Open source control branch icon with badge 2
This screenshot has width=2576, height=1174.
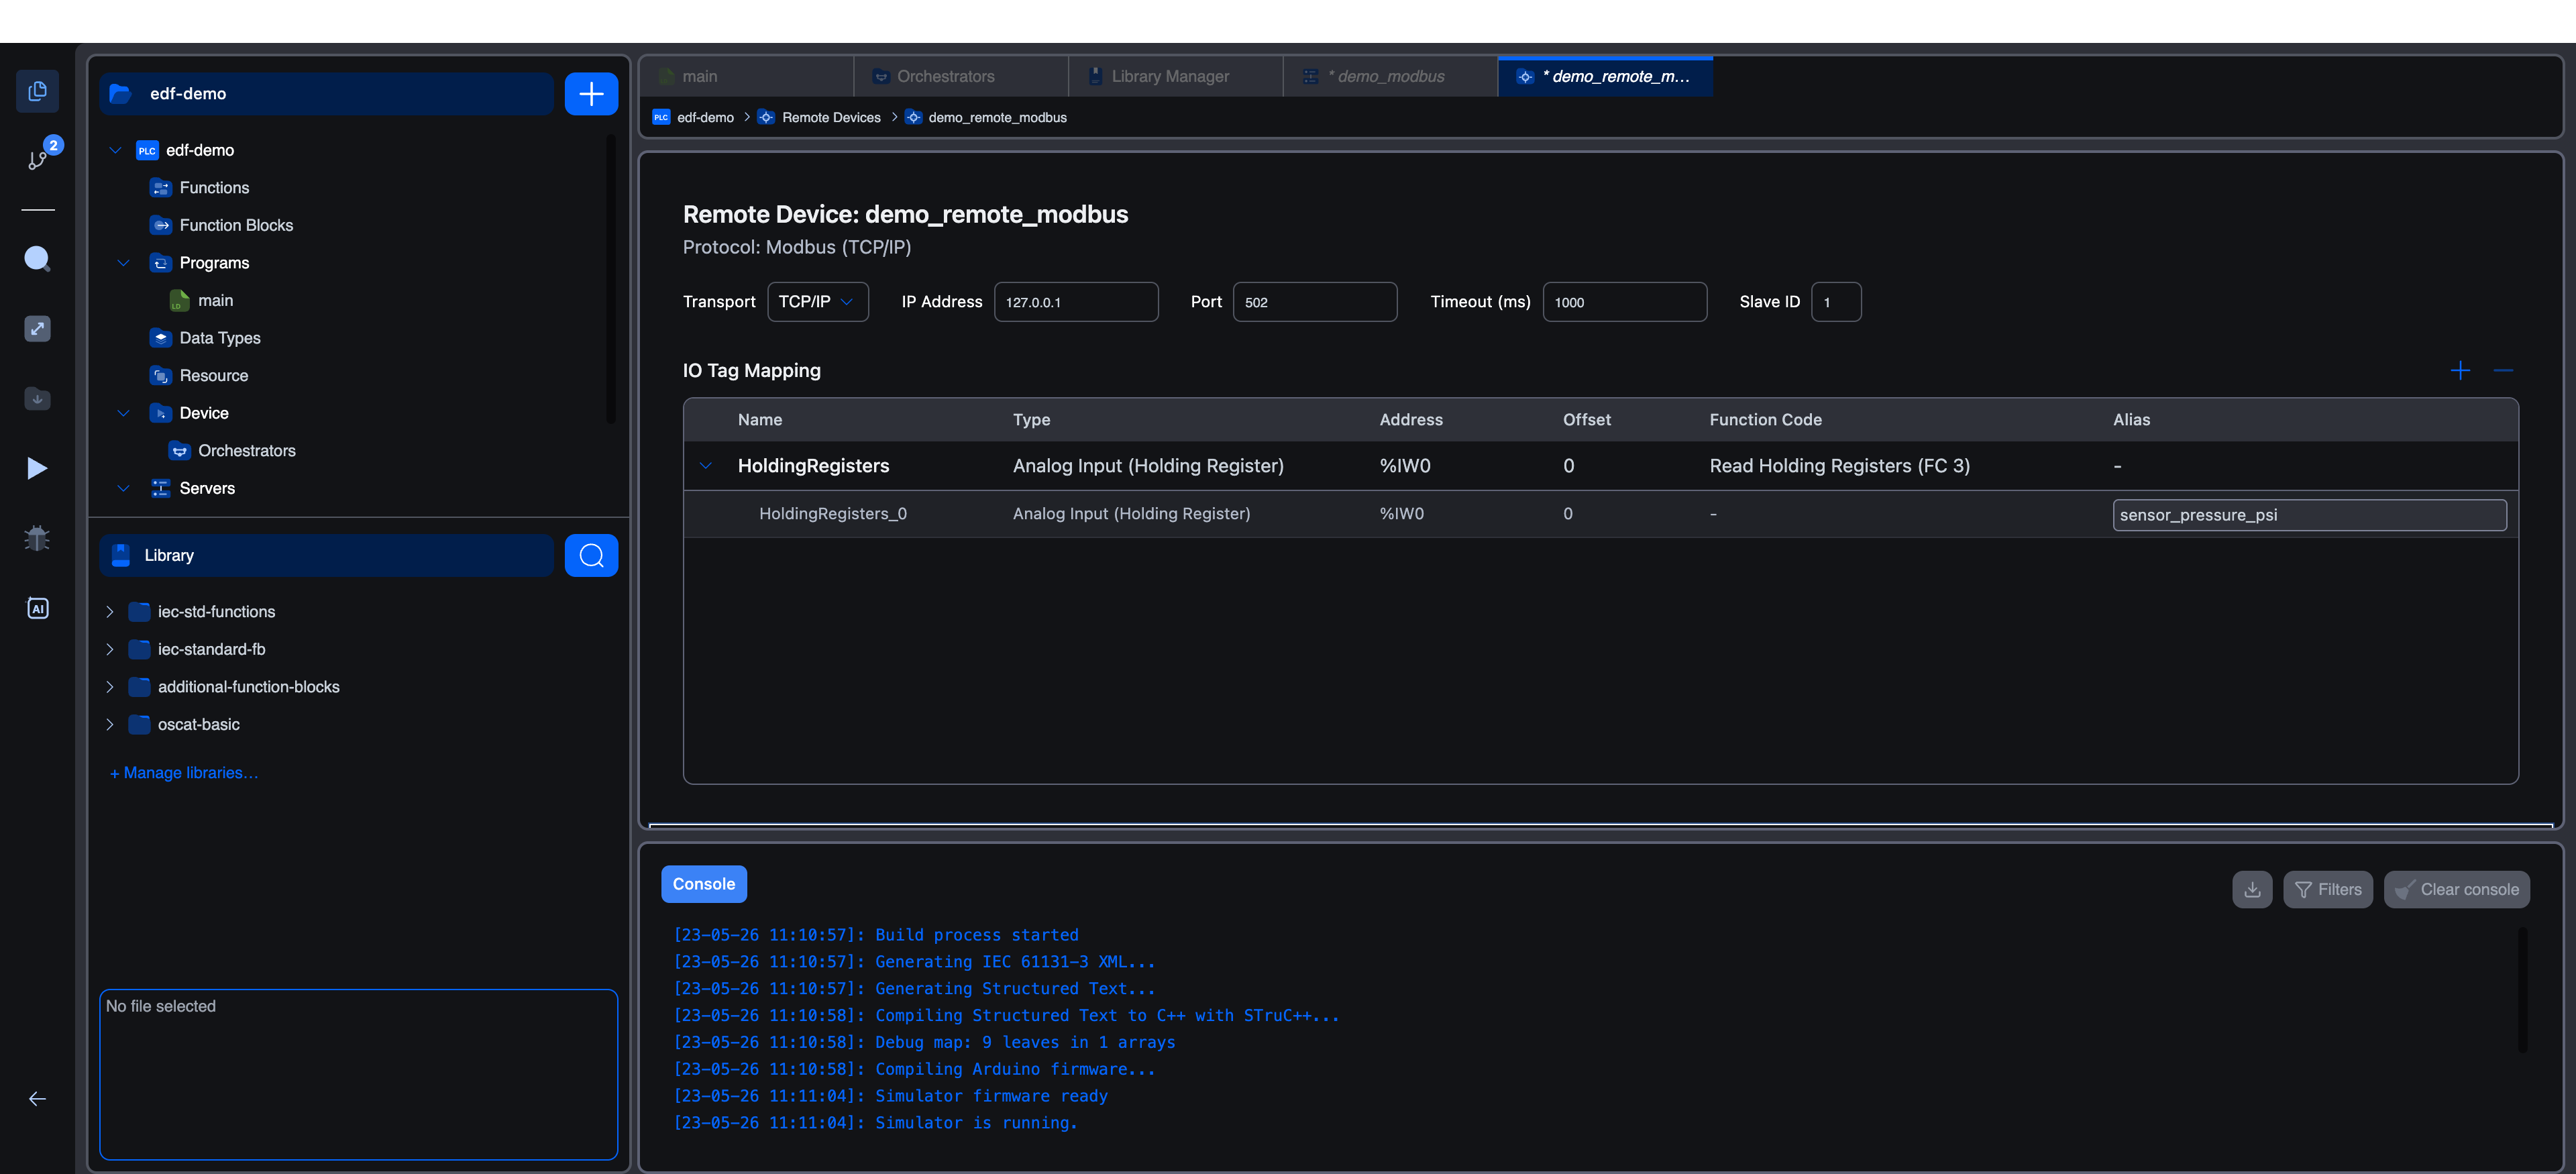(38, 159)
